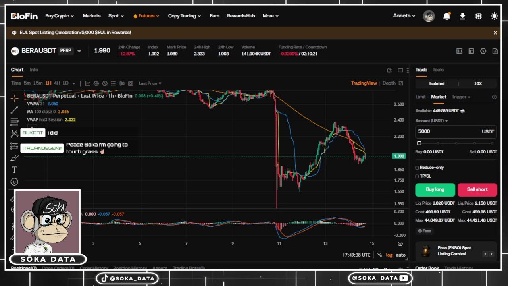
Task: Select the 5m timeframe
Action: 27,83
